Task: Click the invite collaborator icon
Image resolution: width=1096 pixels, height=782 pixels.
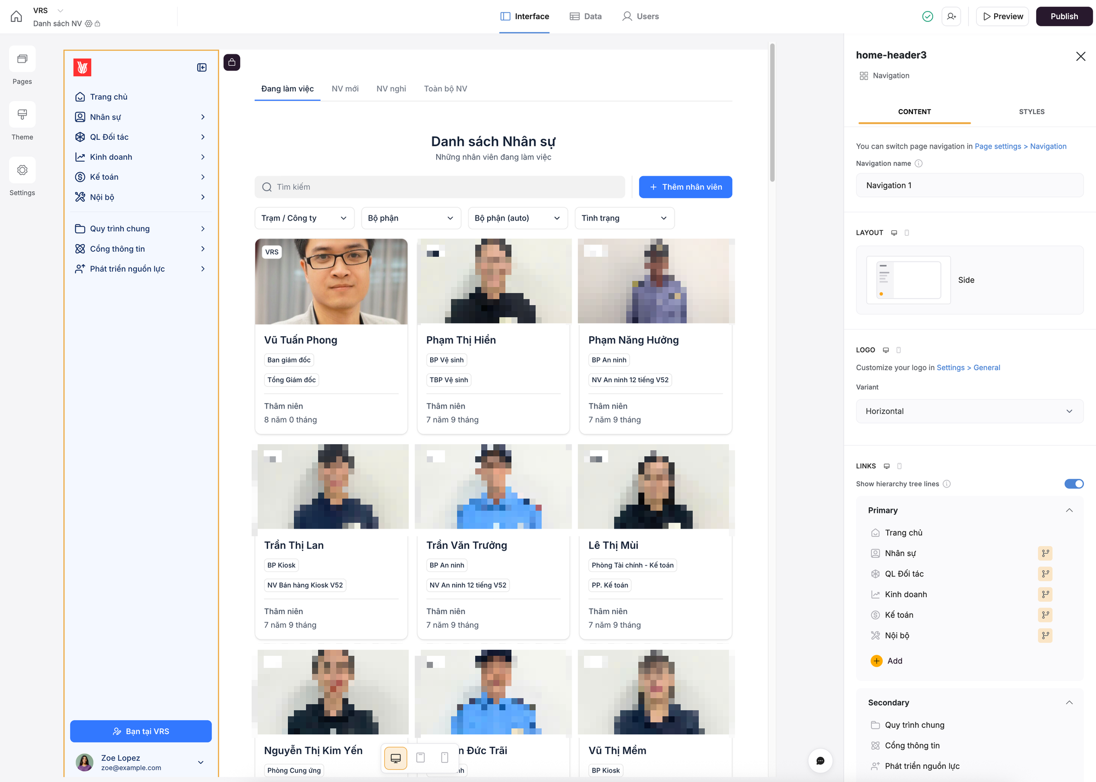Action: [951, 16]
